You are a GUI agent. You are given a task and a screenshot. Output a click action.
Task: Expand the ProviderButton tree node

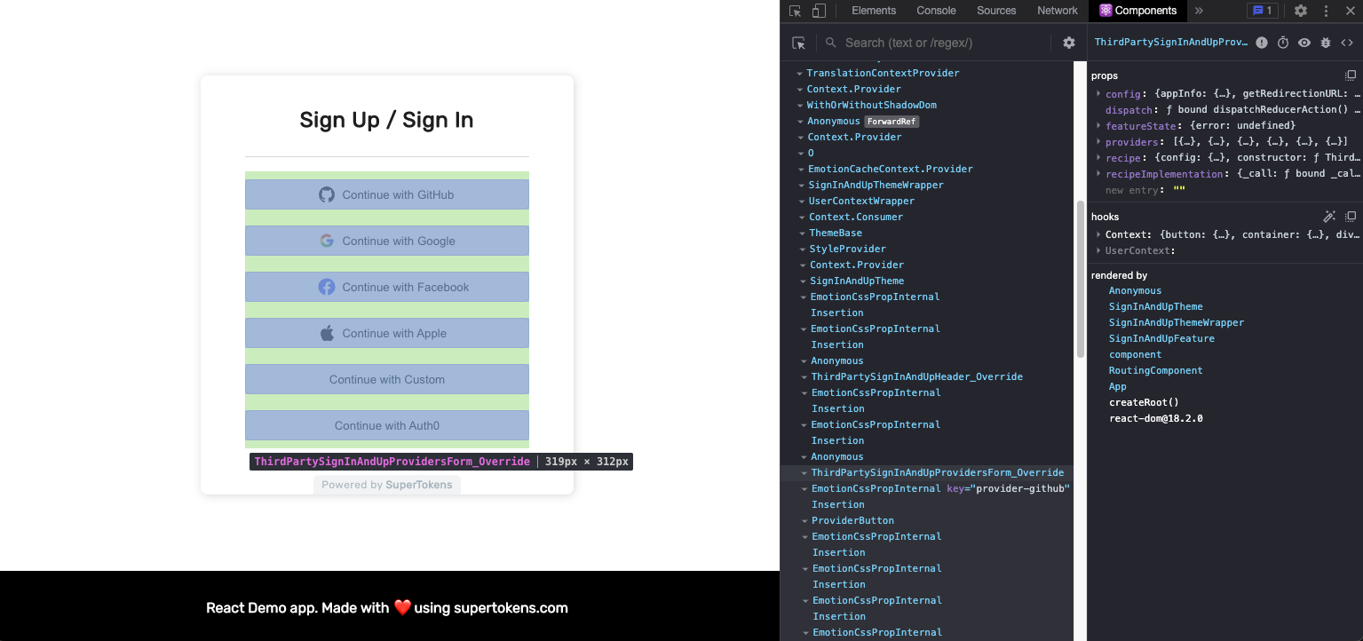click(x=804, y=520)
